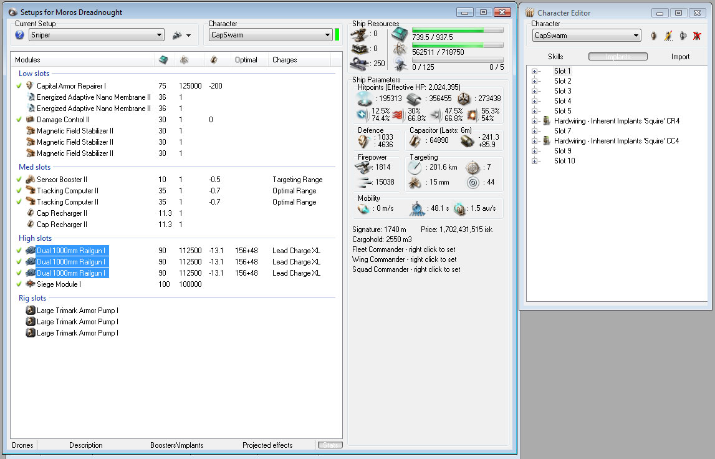Expand Slot 1 in implants tree

(x=534, y=71)
